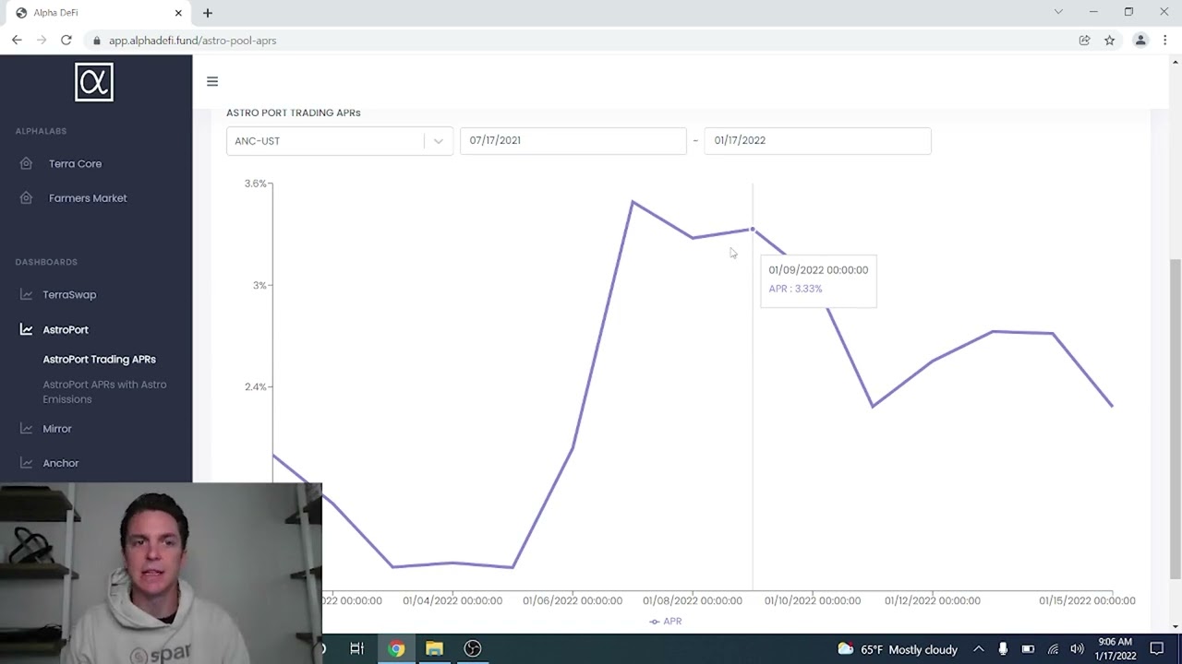This screenshot has width=1182, height=664.
Task: Click the Mirror chart icon
Action: 26,429
